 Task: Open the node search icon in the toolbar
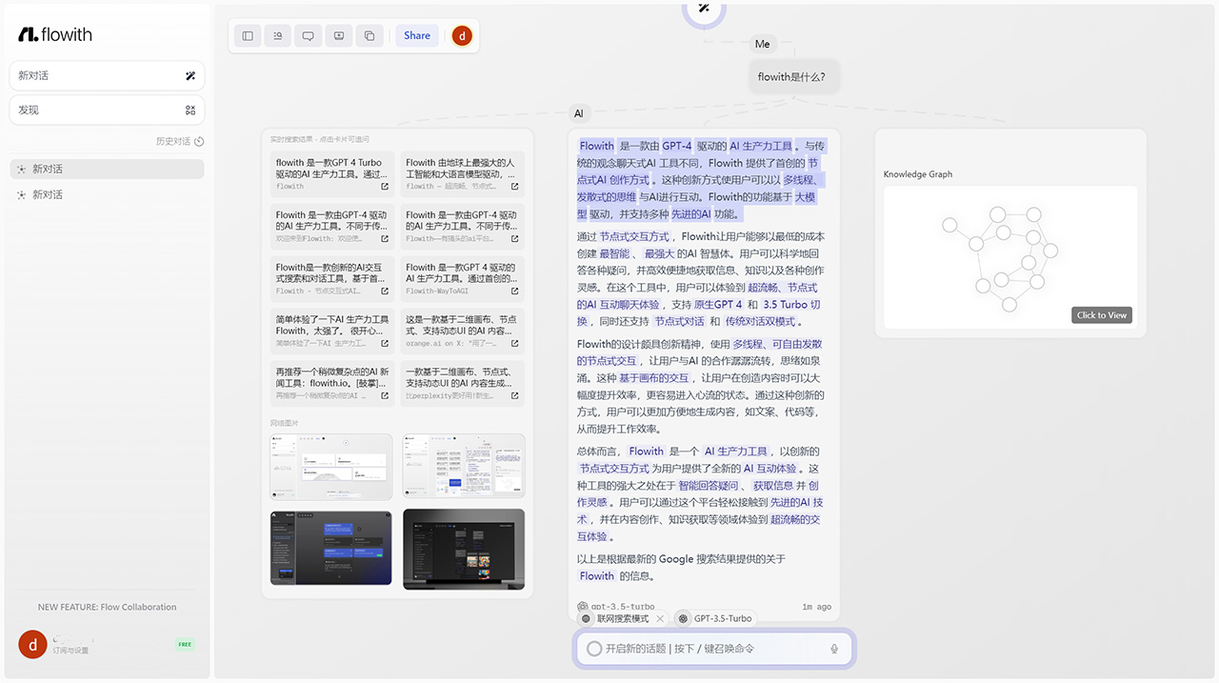[x=277, y=35]
